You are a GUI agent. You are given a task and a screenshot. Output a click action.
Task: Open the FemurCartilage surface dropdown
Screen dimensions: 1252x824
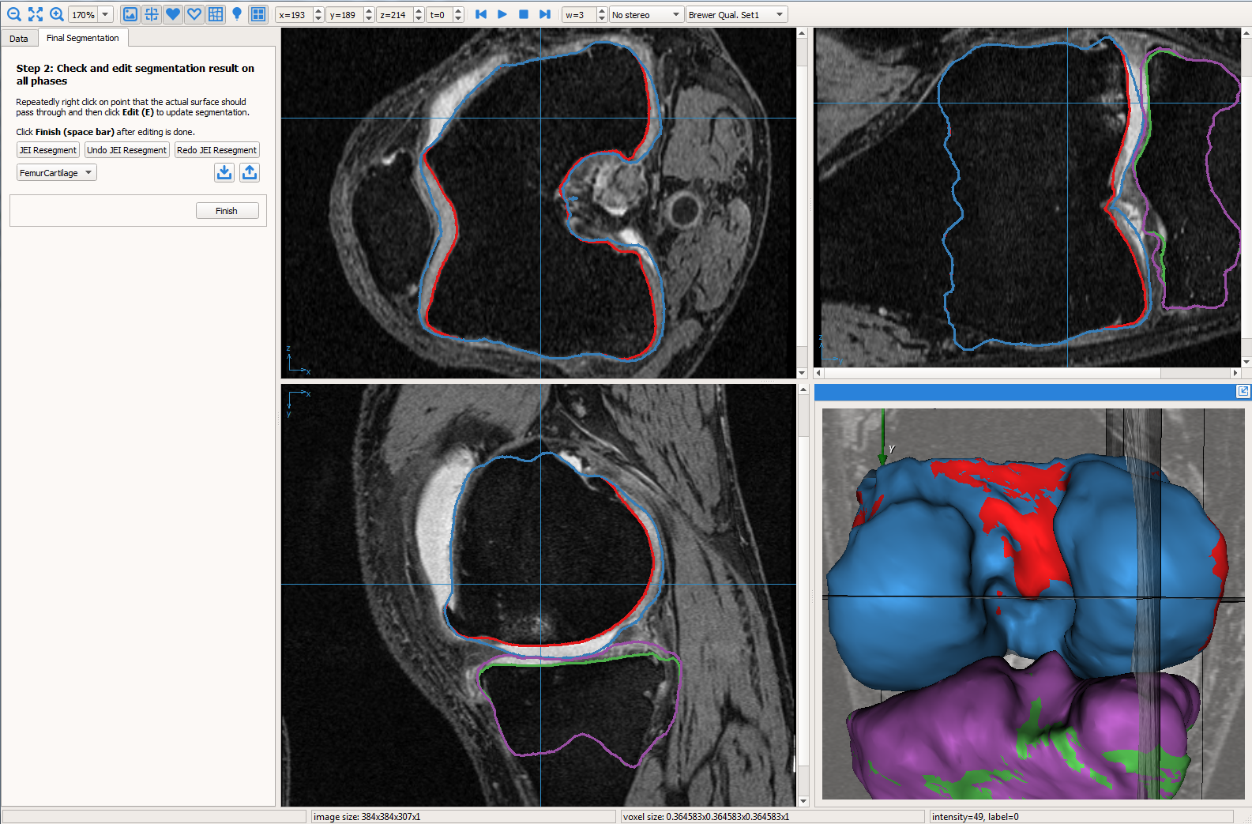[x=56, y=173]
